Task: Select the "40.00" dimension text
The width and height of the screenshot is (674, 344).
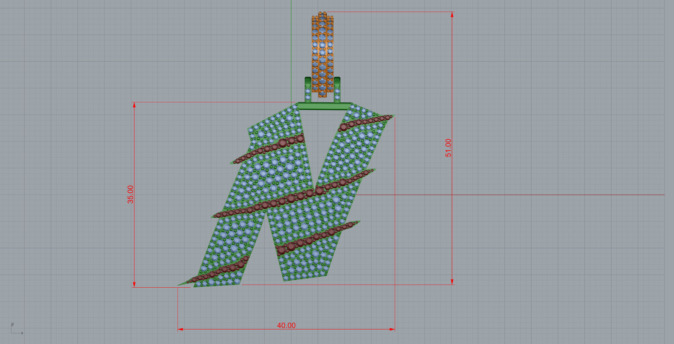Action: pos(286,325)
